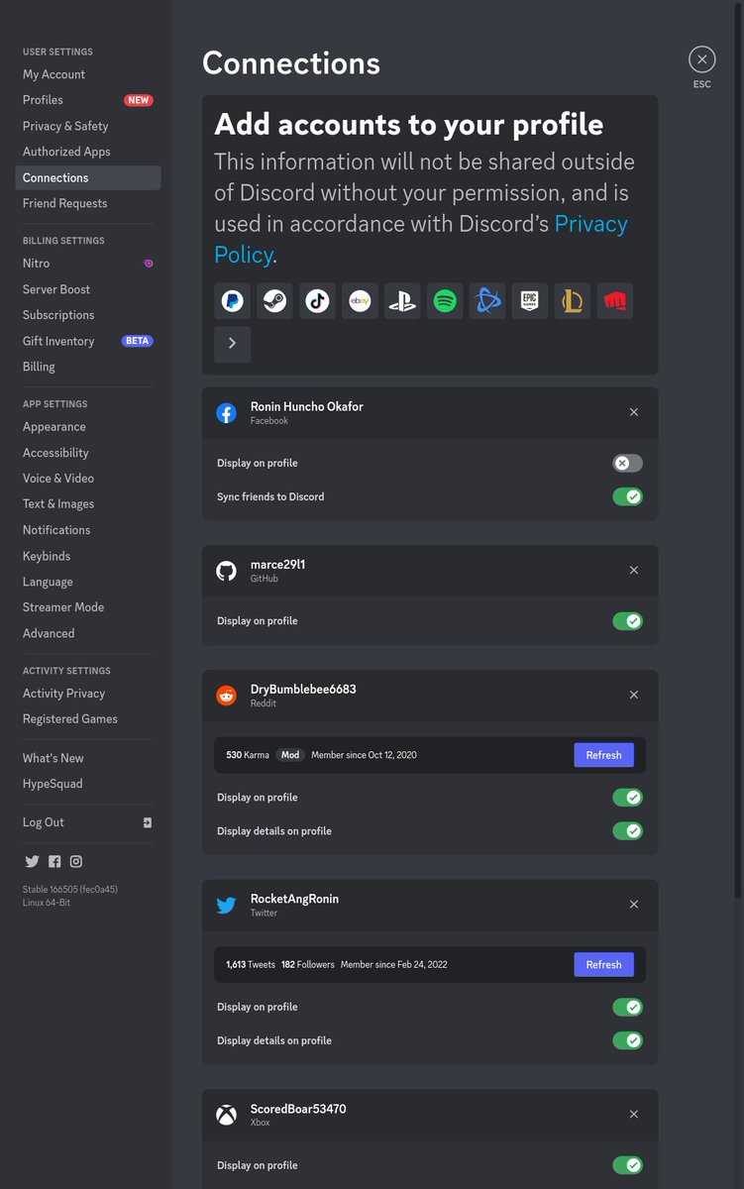Open Friend Requests settings

pos(88,203)
